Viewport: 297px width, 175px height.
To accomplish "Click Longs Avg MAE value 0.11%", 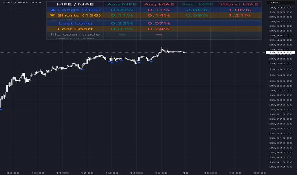I will 159,10.
